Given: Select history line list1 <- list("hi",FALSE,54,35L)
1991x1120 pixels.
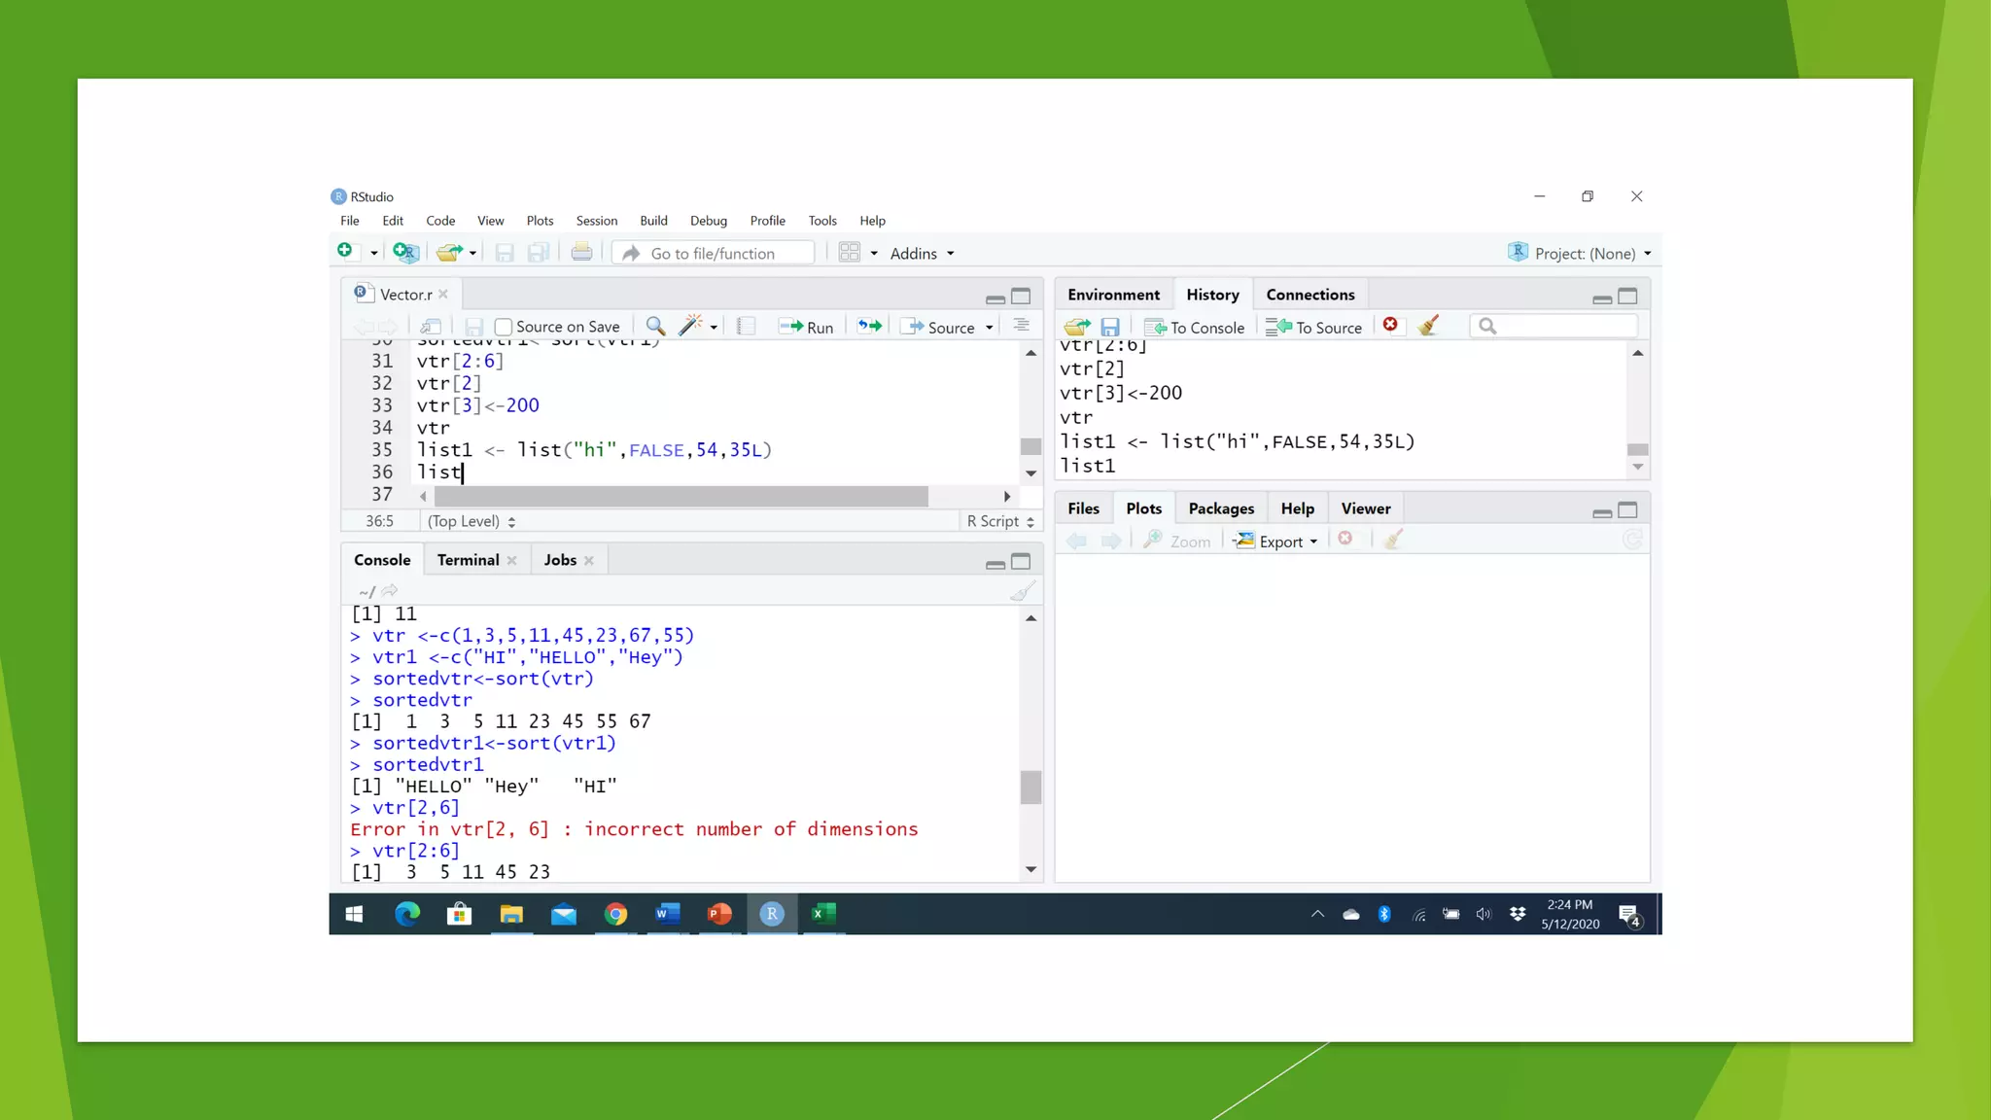Looking at the screenshot, I should [1238, 441].
